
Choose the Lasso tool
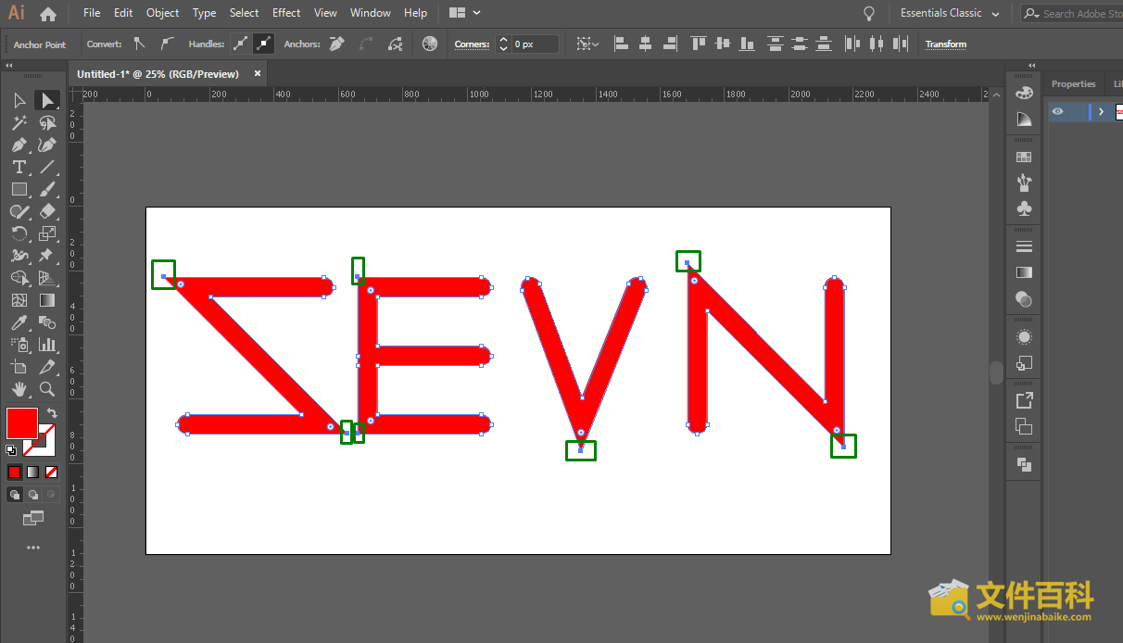tap(47, 122)
